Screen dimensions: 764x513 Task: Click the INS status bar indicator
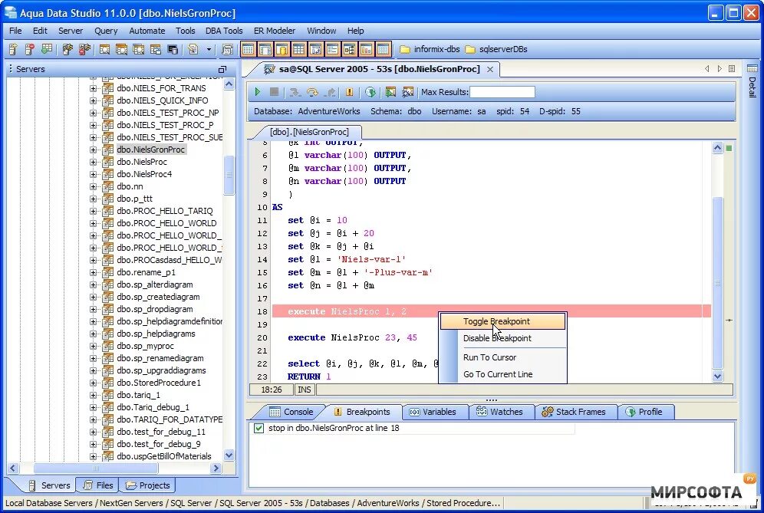pyautogui.click(x=304, y=390)
